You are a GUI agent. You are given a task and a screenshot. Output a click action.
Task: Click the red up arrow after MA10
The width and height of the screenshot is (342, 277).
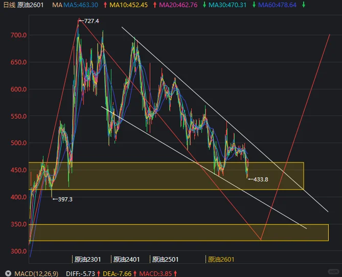[x=155, y=5]
